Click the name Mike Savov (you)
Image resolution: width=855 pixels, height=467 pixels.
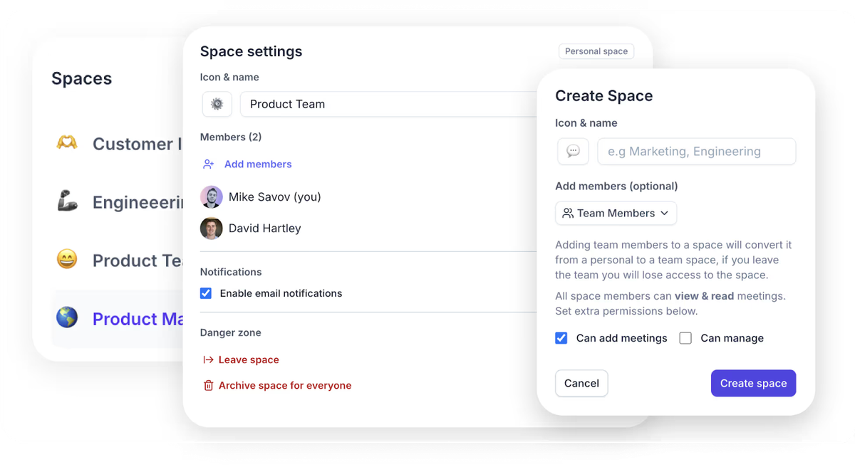[275, 197]
